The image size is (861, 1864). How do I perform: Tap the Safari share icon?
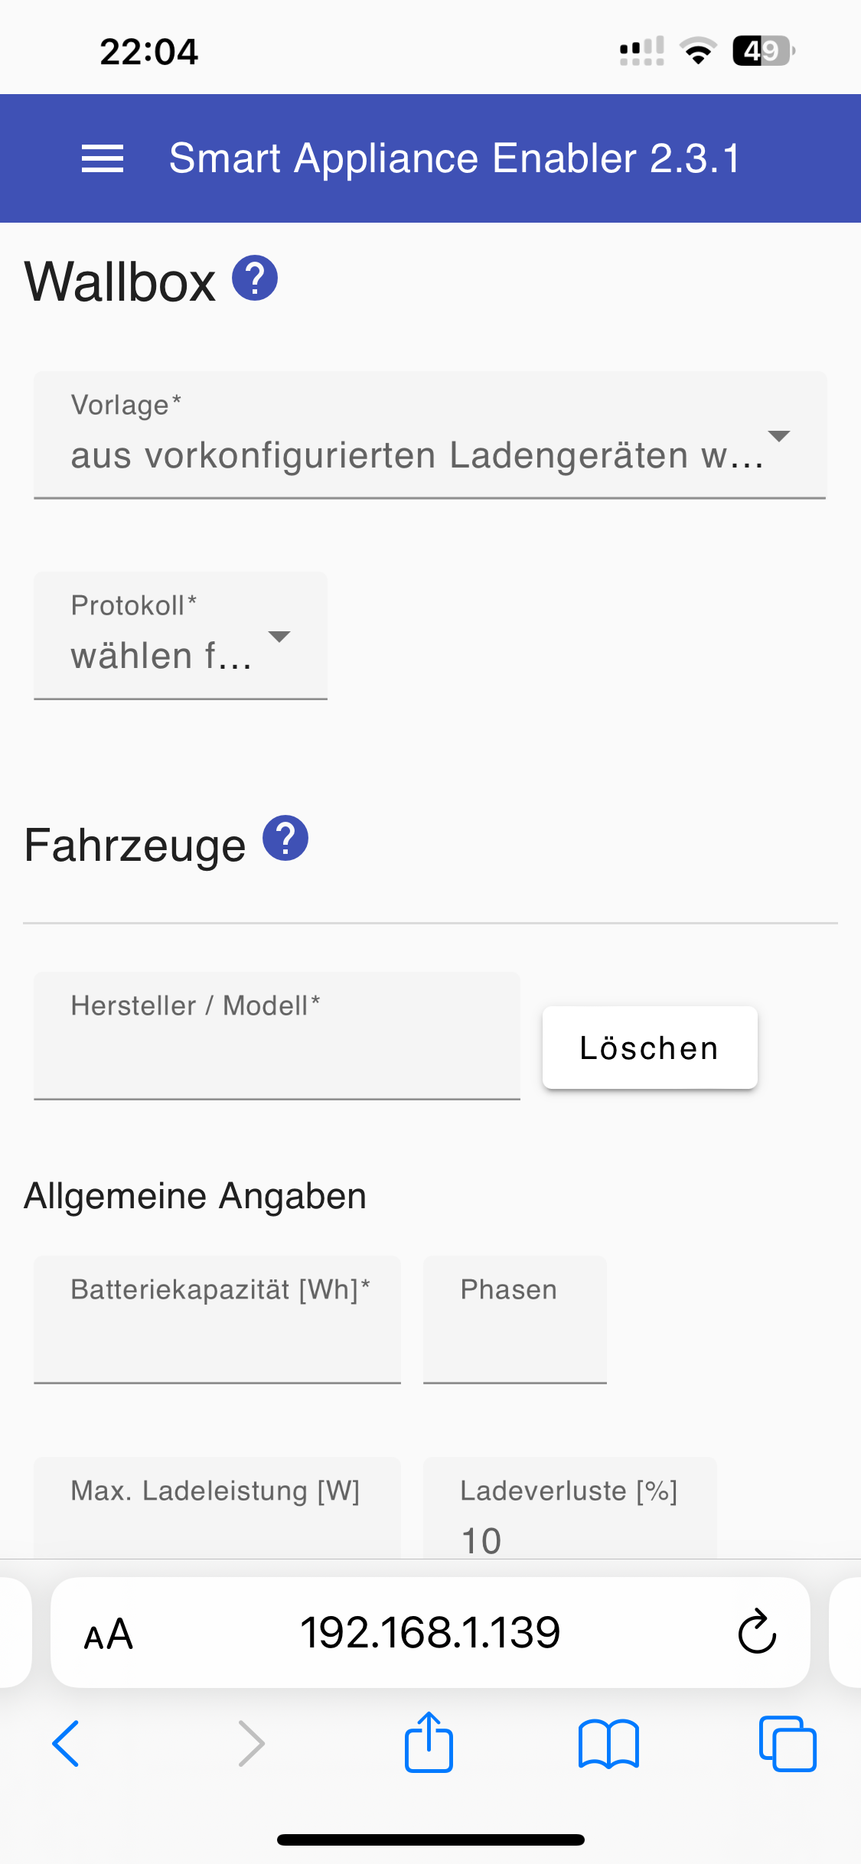click(x=429, y=1743)
